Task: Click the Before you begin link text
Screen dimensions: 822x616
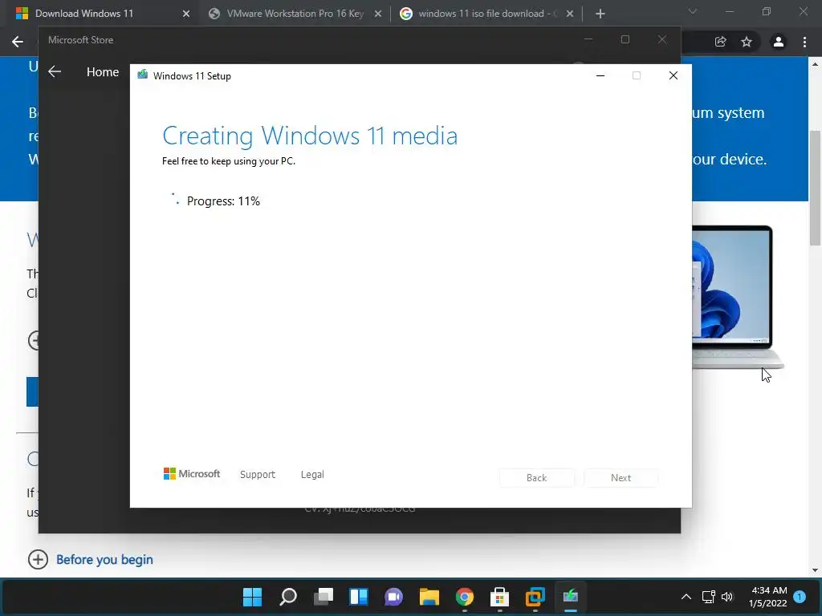Action: (x=104, y=559)
